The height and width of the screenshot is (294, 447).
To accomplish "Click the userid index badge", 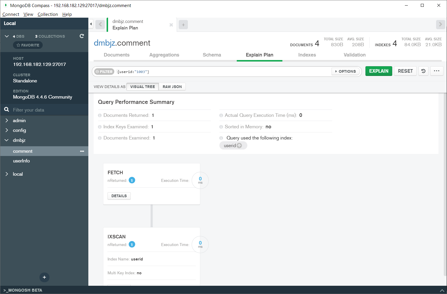I will tap(233, 145).
